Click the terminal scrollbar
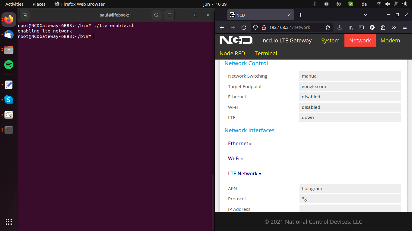Screen dimensions: 412x231 [213, 202]
